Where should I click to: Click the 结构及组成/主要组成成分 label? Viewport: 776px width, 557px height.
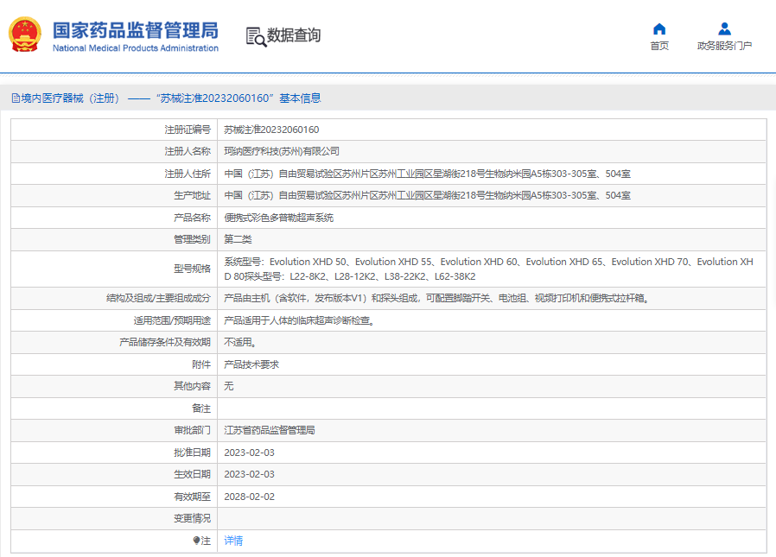tap(158, 298)
